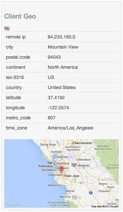This screenshot has height=212, width=123.
Task: Click the postal code 94043 value
Action: [x=54, y=57]
